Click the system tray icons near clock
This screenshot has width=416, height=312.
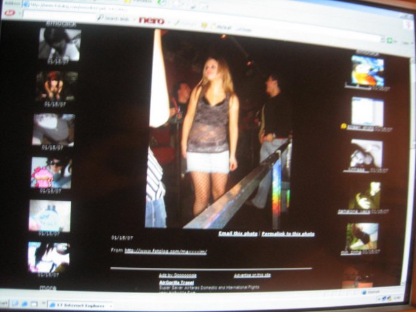[x=387, y=298]
